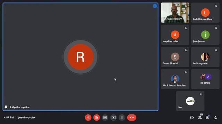The height and width of the screenshot is (124, 222).
Task: Select Sayan Mondal participant tile
Action: 175,57
